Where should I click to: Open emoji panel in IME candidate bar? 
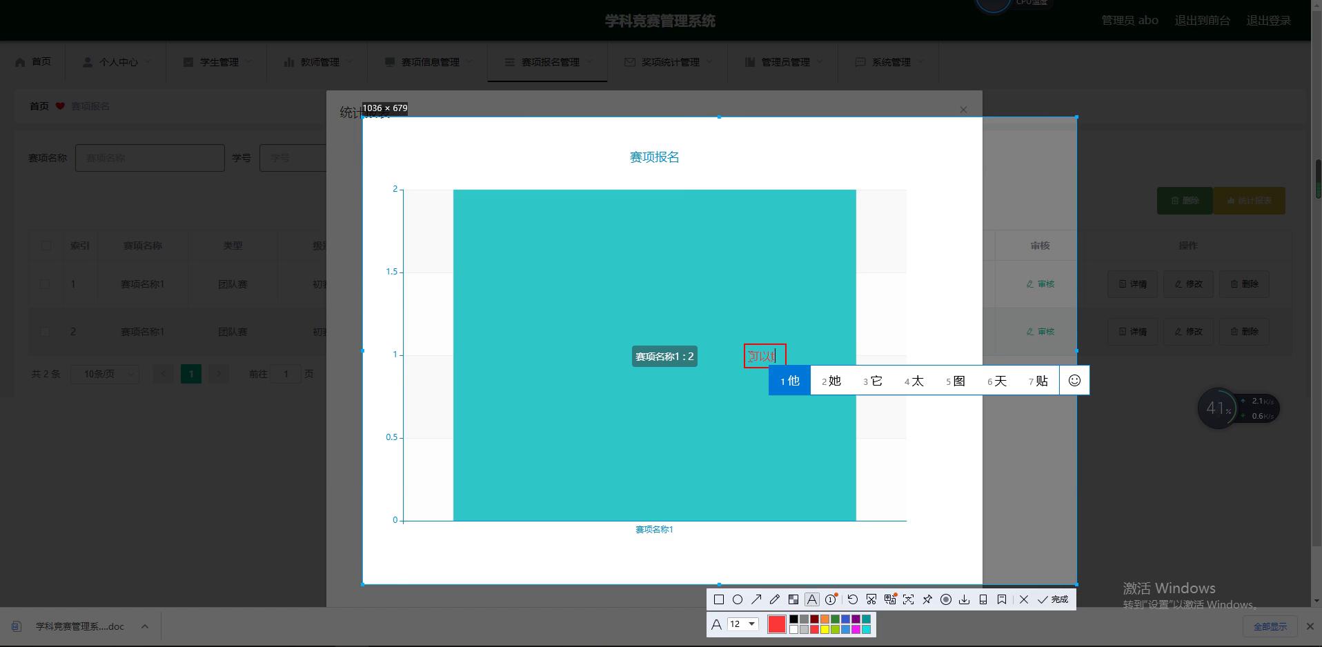click(1074, 380)
